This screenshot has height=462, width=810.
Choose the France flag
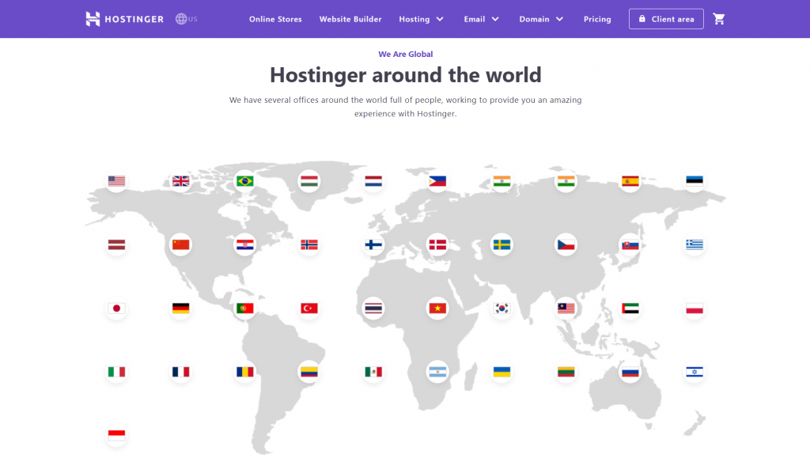181,372
